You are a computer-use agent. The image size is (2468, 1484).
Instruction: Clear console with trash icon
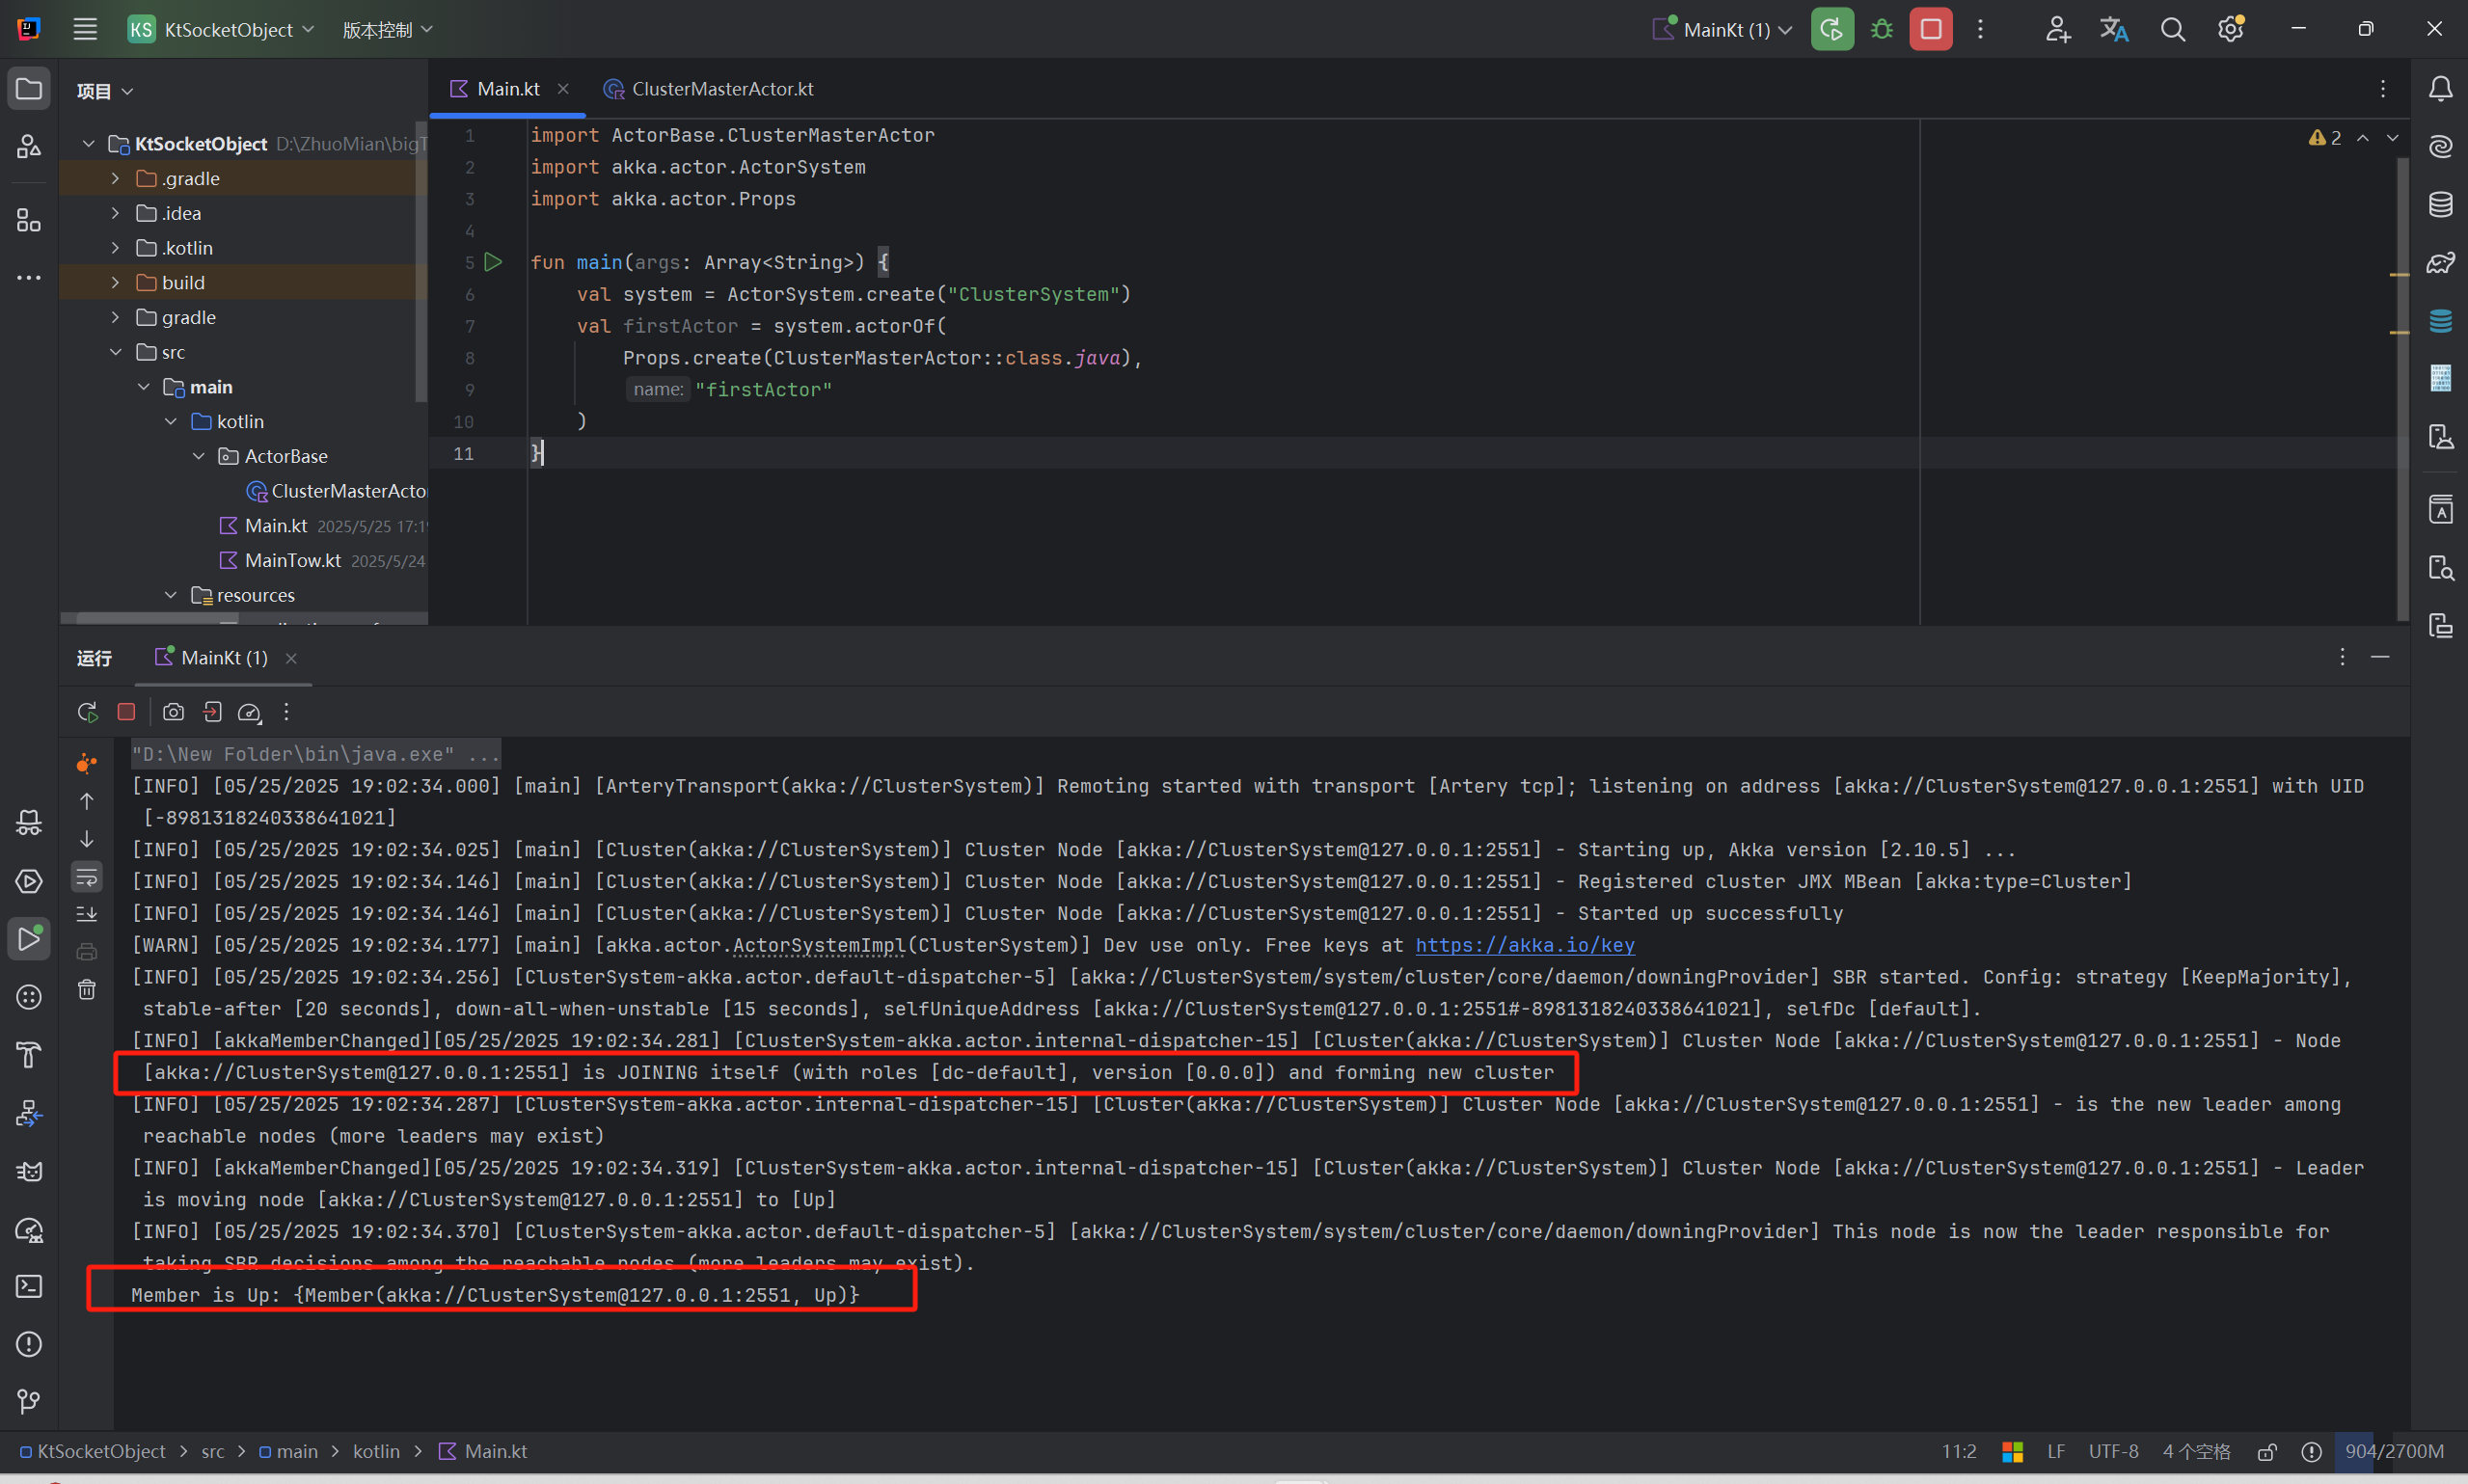tap(87, 990)
